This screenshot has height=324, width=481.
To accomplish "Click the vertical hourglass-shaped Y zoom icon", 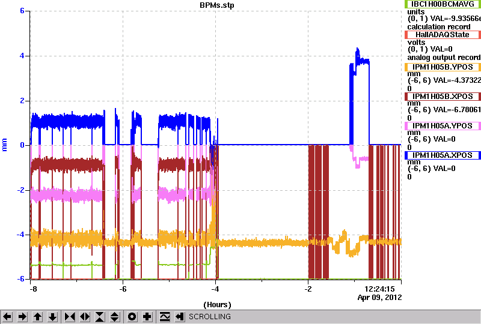I will coord(100,317).
